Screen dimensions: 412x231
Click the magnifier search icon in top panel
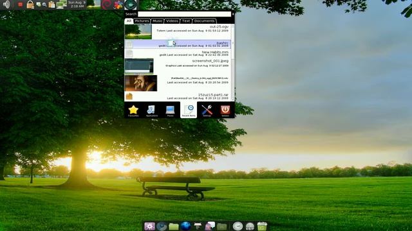click(x=44, y=4)
